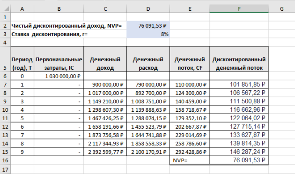Select expense cell 790 000,00 ₽
The image size is (295, 174).
[x=148, y=85]
